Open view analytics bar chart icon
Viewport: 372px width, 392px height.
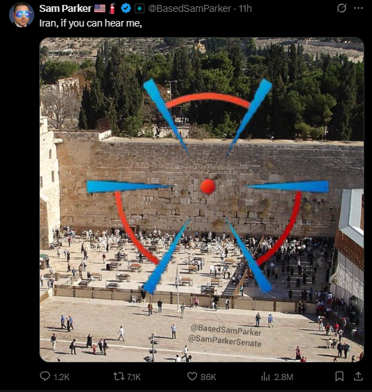(265, 376)
